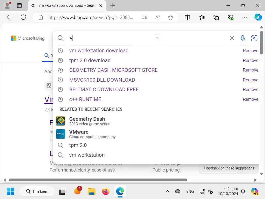The image size is (265, 199).
Task: Select suggestion tpm 2.0 download
Action: coord(90,60)
